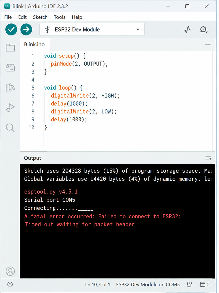
Task: Open the Library Manager sidebar icon
Action: (x=10, y=87)
